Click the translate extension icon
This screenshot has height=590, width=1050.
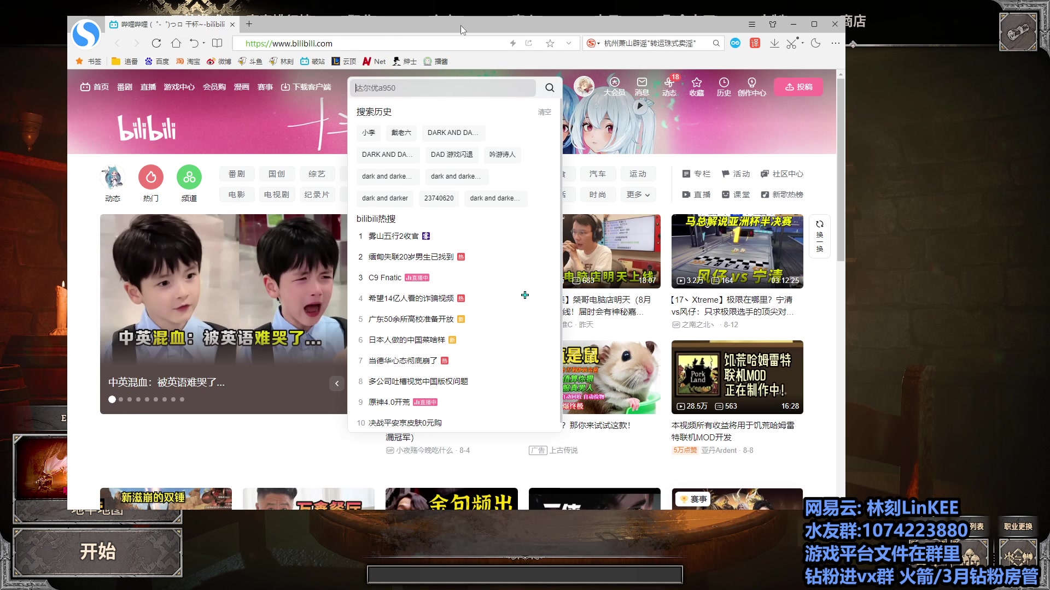pyautogui.click(x=755, y=43)
